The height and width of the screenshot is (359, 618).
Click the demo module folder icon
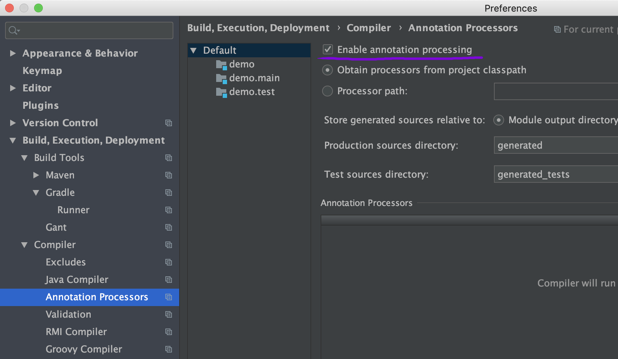click(x=221, y=65)
